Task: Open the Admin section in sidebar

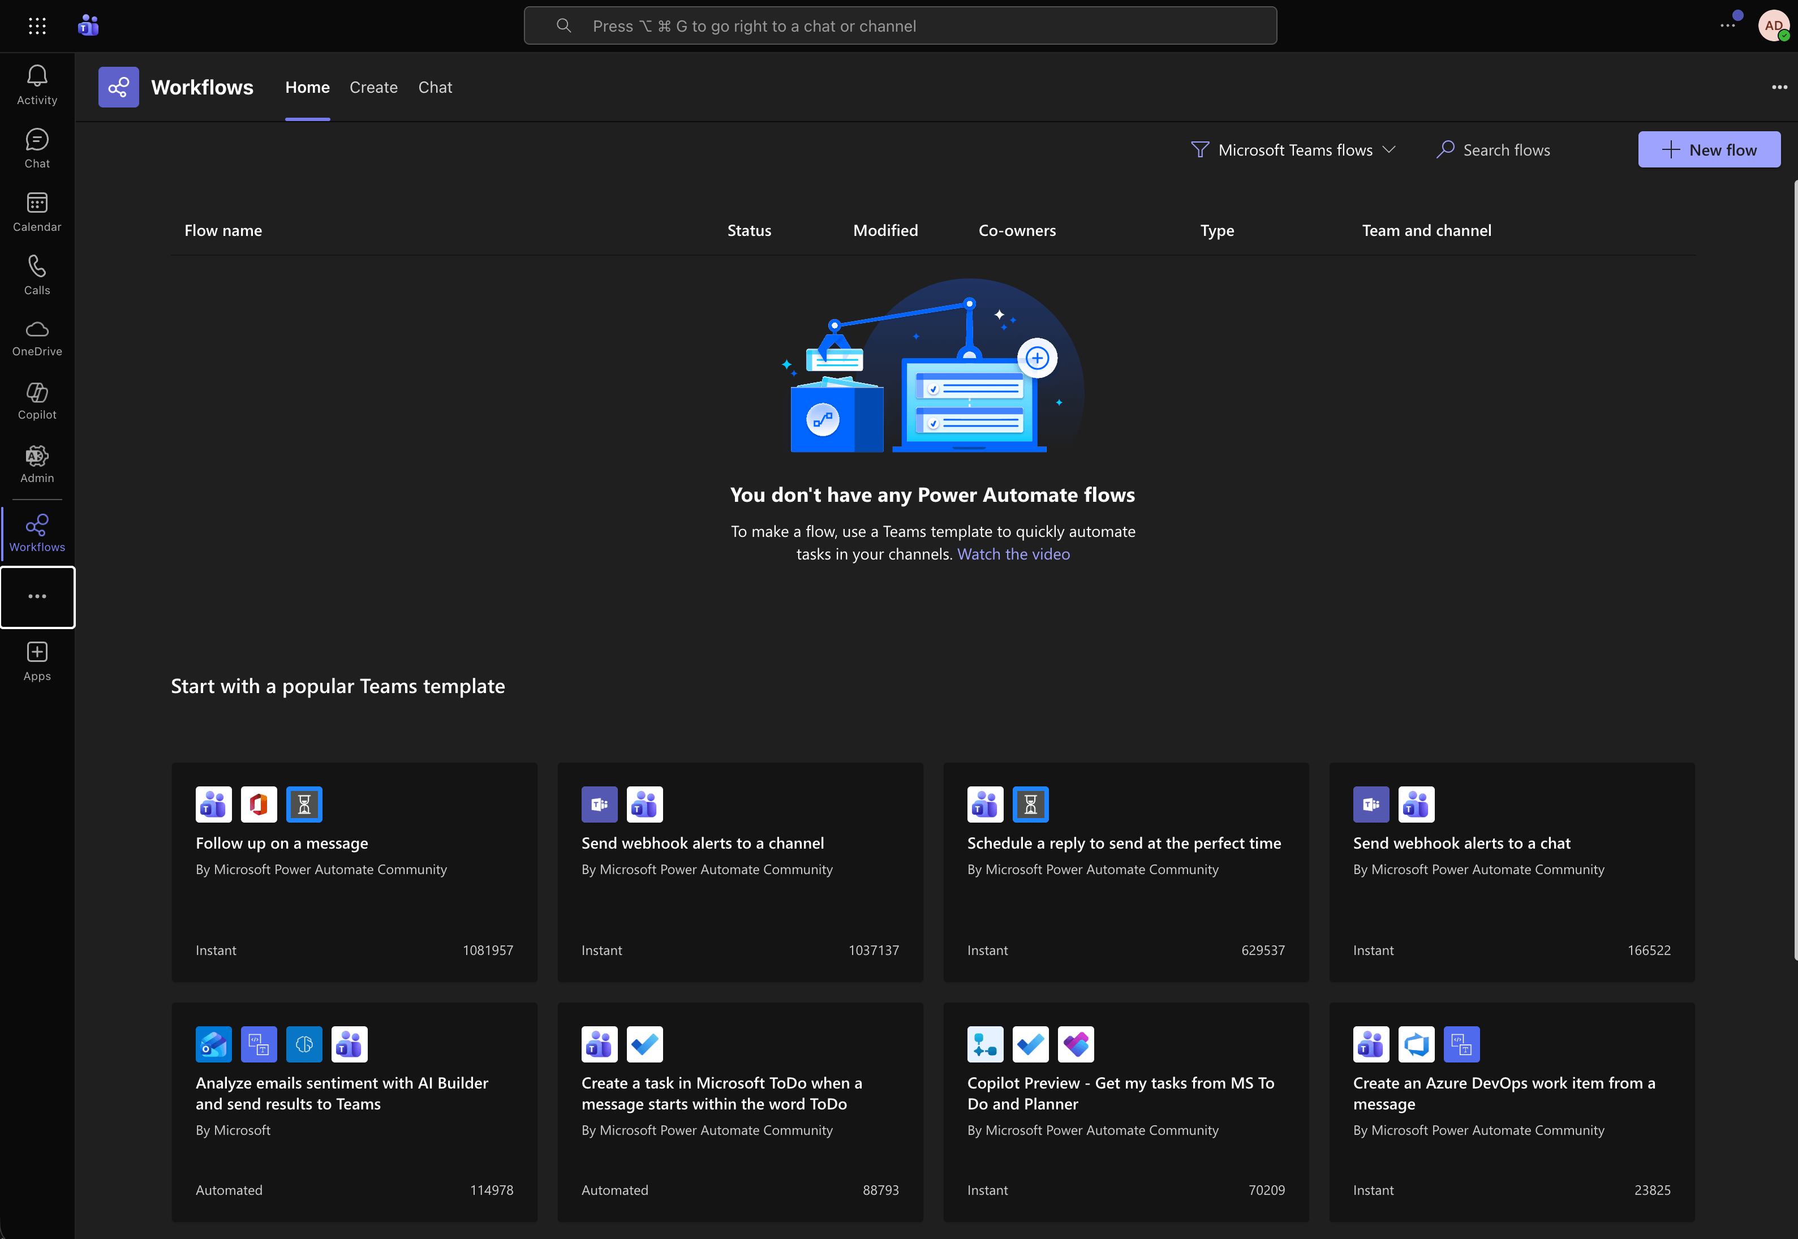Action: click(36, 463)
